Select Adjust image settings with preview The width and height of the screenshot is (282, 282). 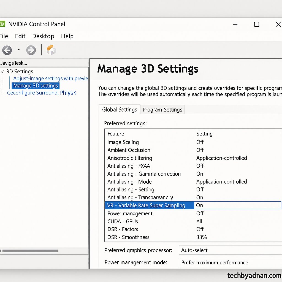pyautogui.click(x=50, y=78)
